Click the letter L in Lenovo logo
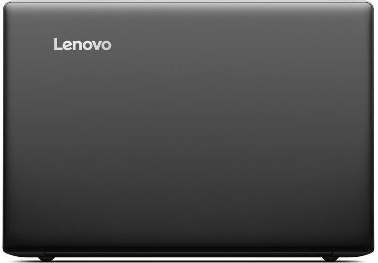 pos(58,44)
